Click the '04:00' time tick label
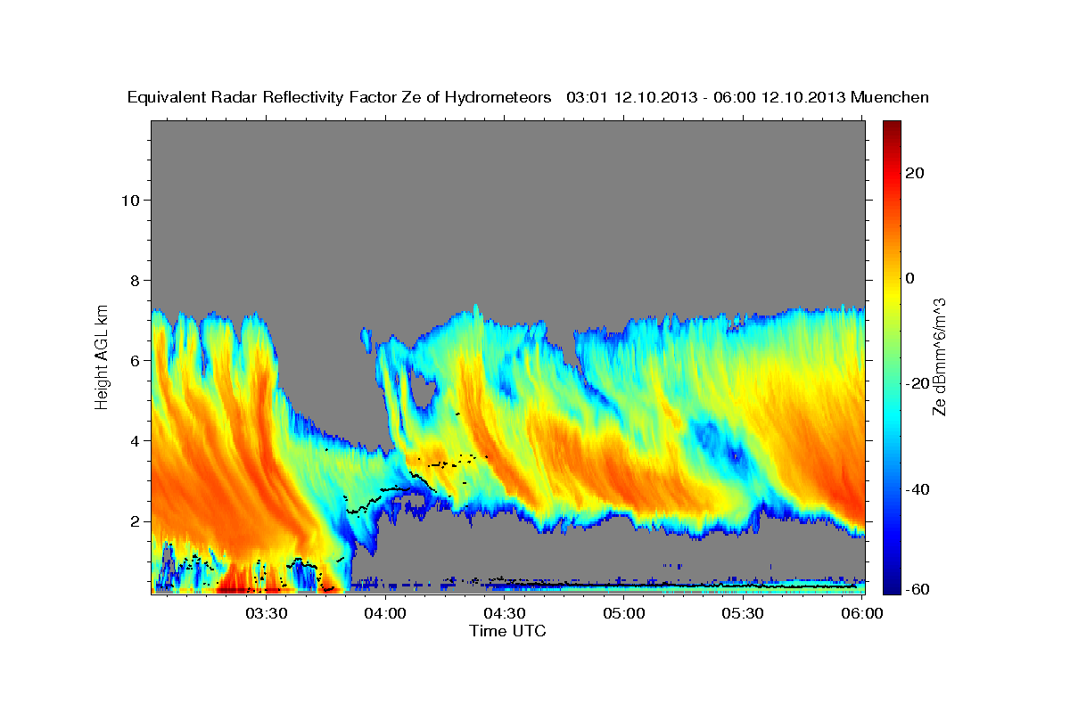 386,613
